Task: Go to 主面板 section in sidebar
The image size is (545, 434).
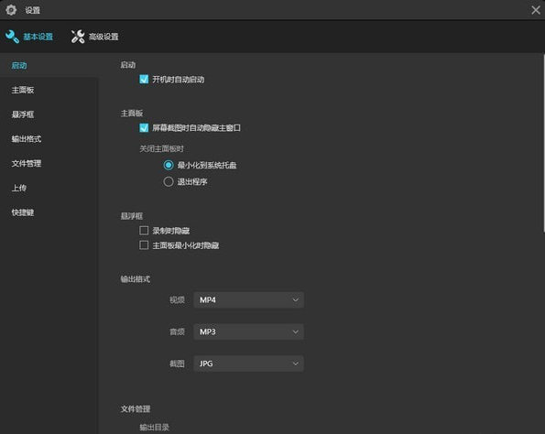Action: click(23, 90)
